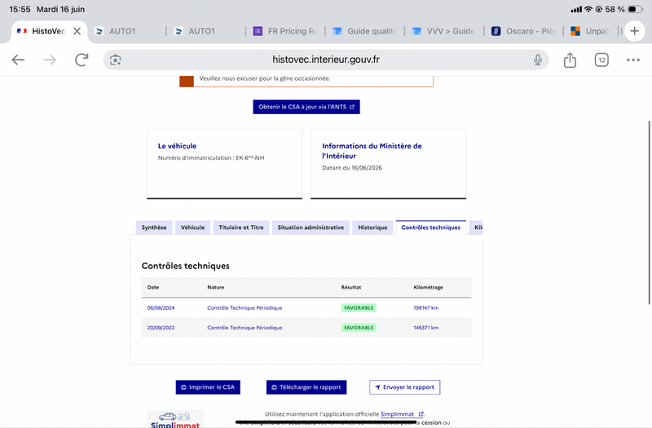The width and height of the screenshot is (652, 428).
Task: Click Informations du Ministère de l'Intérieur heading
Action: point(372,151)
